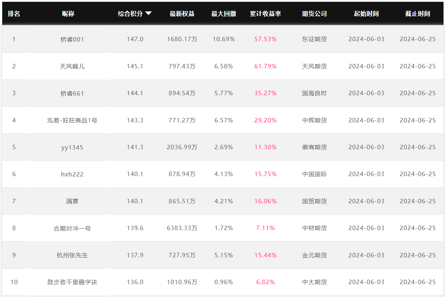Click the 累计收益率 column header
The image size is (445, 297).
[x=266, y=14]
